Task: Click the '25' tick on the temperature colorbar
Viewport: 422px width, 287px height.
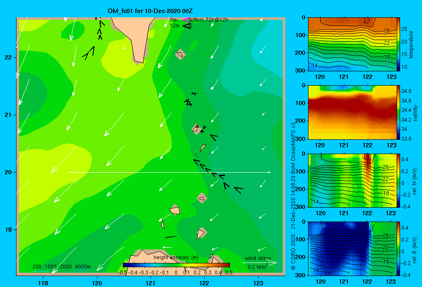Action: click(404, 29)
